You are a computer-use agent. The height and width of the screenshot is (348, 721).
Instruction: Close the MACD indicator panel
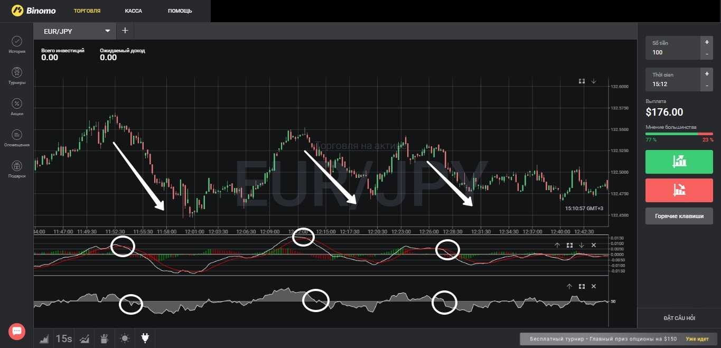coord(593,245)
